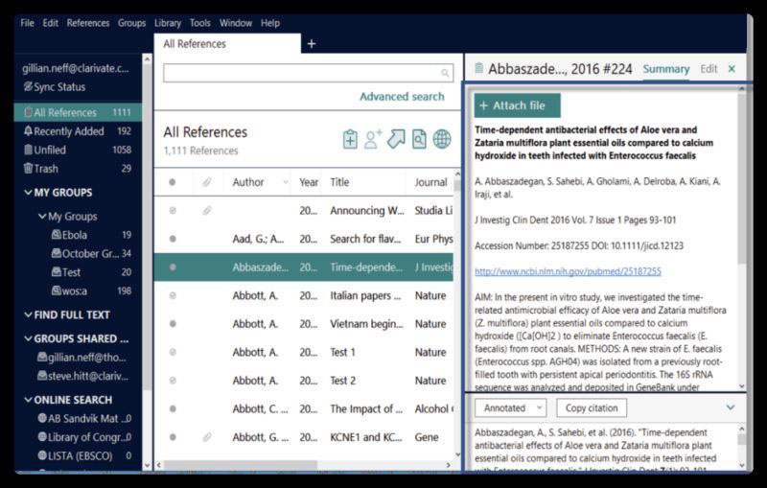This screenshot has height=488, width=767.
Task: Collapse the FIND FULL TEXT section
Action: click(x=29, y=314)
